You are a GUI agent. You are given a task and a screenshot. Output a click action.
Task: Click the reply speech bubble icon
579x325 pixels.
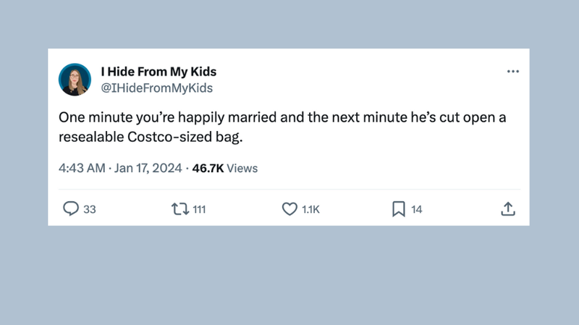(70, 209)
